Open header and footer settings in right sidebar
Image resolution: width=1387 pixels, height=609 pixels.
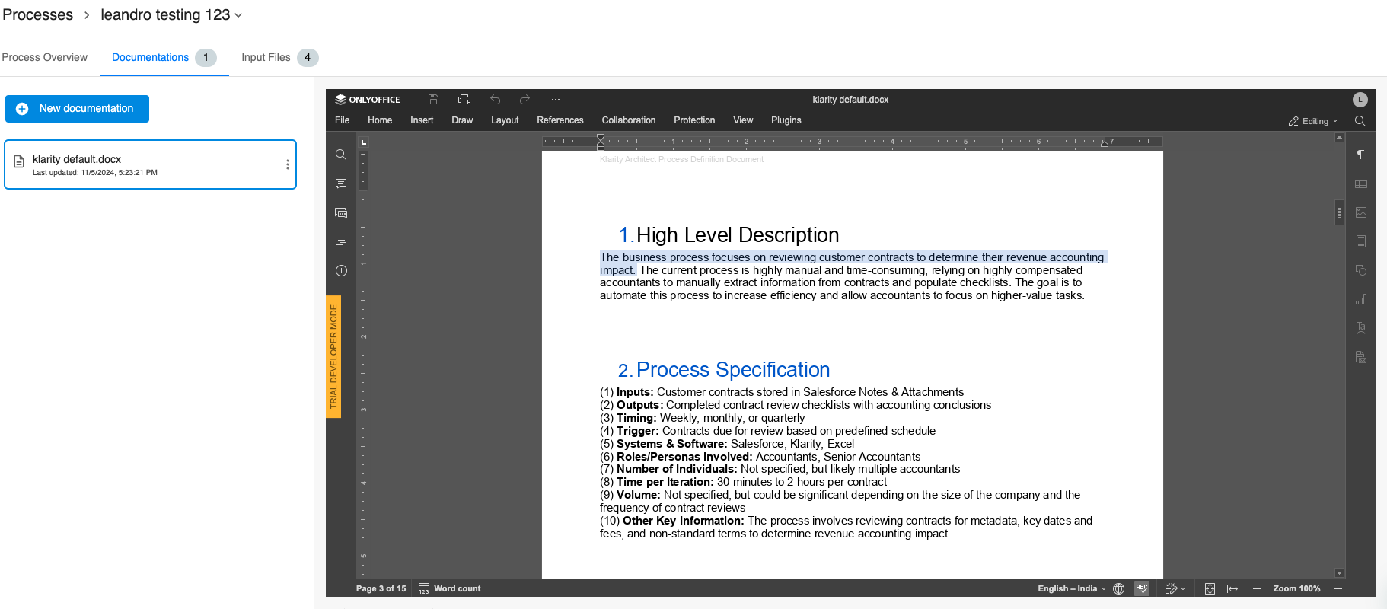1361,241
